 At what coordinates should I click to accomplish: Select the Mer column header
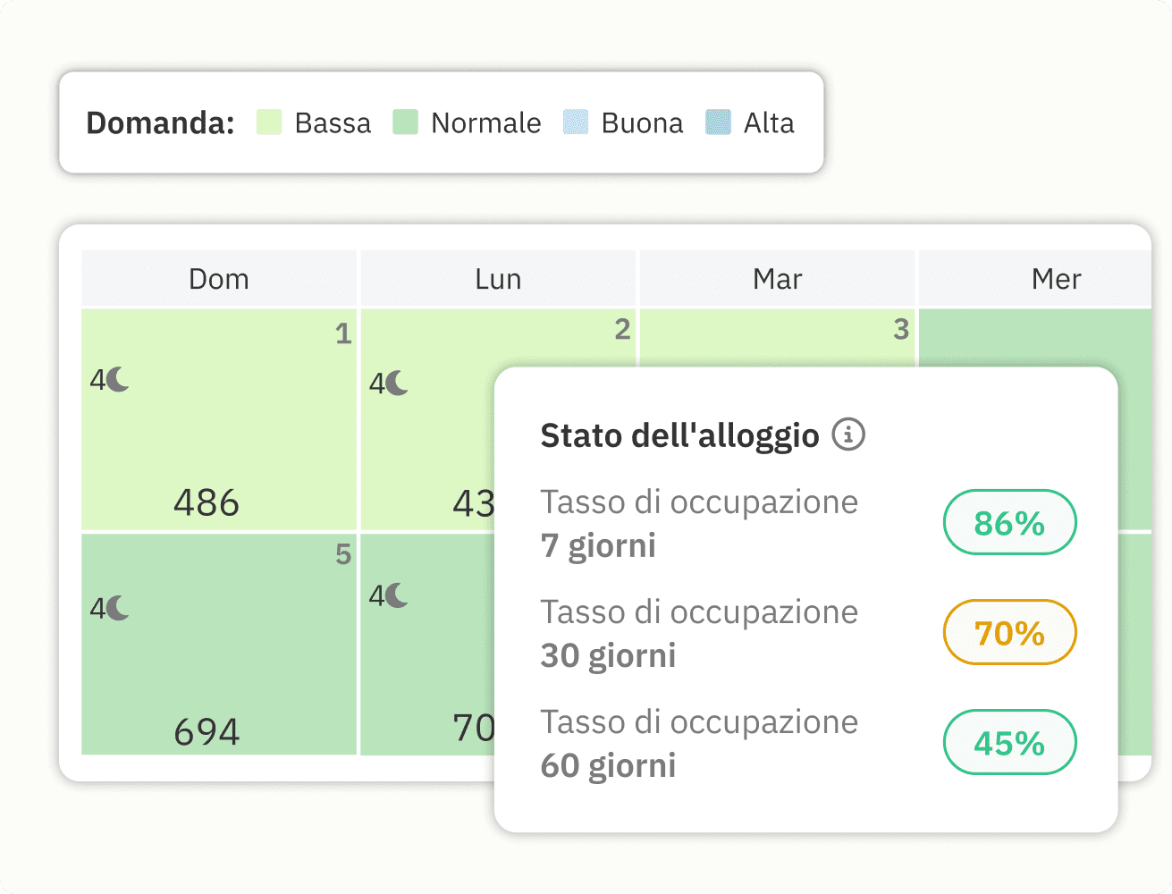pos(1057,278)
